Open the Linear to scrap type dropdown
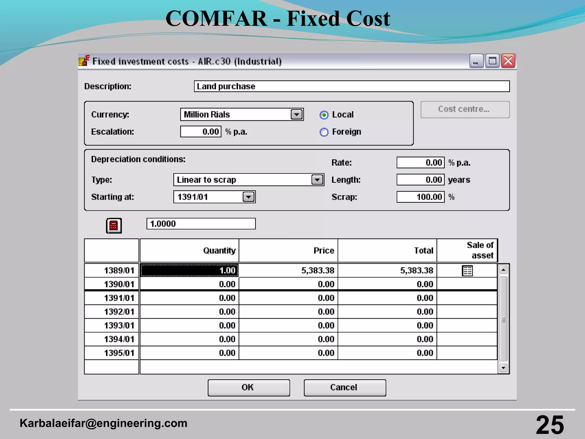Image resolution: width=585 pixels, height=439 pixels. pyautogui.click(x=317, y=180)
